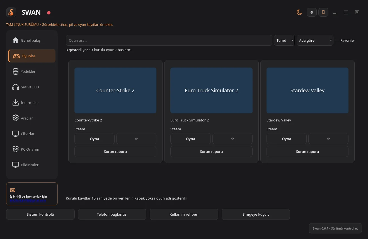Viewport: 368px width, 239px height.
Task: Click Sorun raporu under Stardew Valley
Action: tap(308, 151)
